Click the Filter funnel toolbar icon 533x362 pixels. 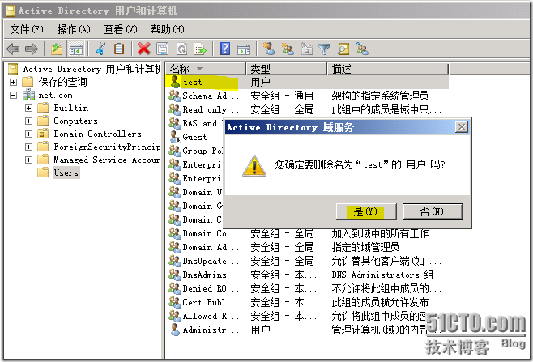tap(324, 49)
